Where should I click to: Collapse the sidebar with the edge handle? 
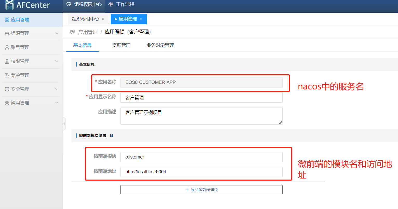[x=64, y=124]
